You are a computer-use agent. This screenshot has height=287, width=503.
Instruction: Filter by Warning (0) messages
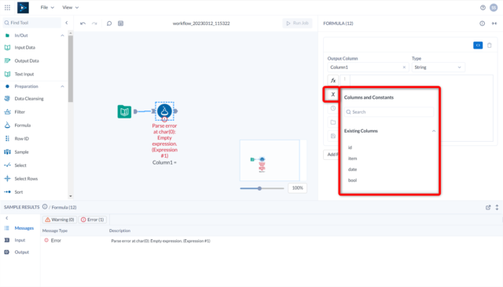tap(60, 220)
